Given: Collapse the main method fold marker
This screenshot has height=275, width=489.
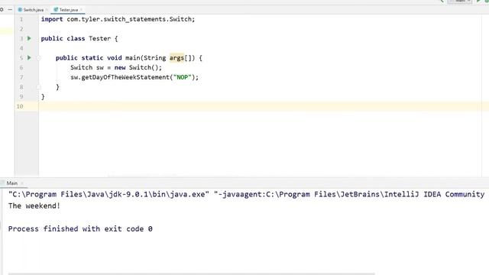Looking at the screenshot, I should (39, 58).
